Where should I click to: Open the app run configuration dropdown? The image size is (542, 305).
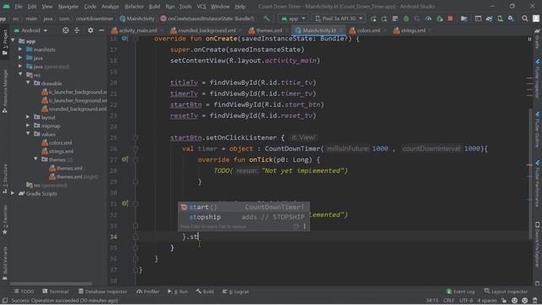tap(293, 19)
